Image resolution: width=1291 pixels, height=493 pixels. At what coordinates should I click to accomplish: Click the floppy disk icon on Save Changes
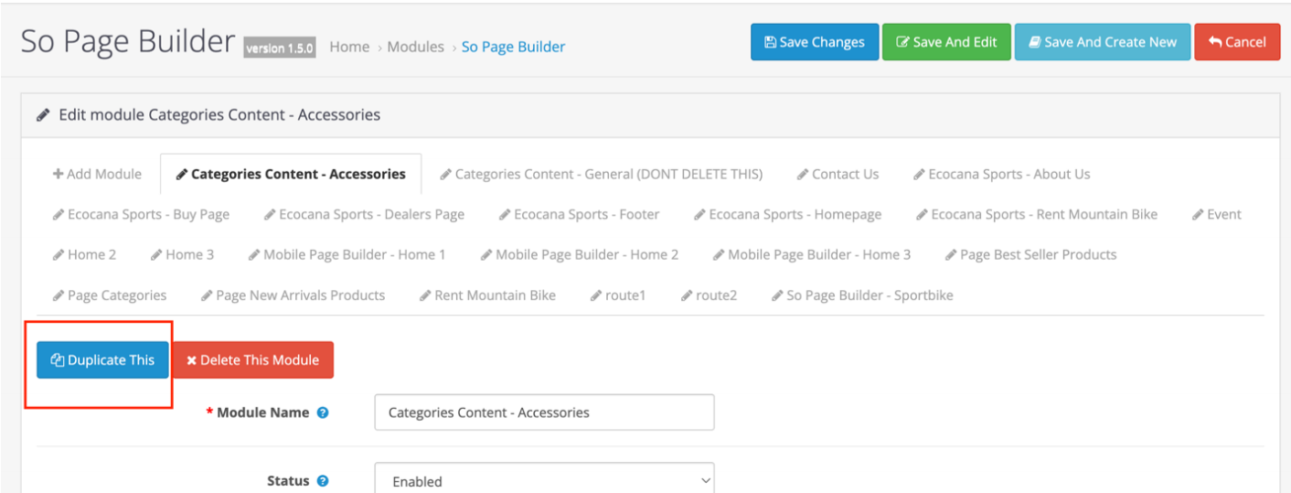[770, 42]
